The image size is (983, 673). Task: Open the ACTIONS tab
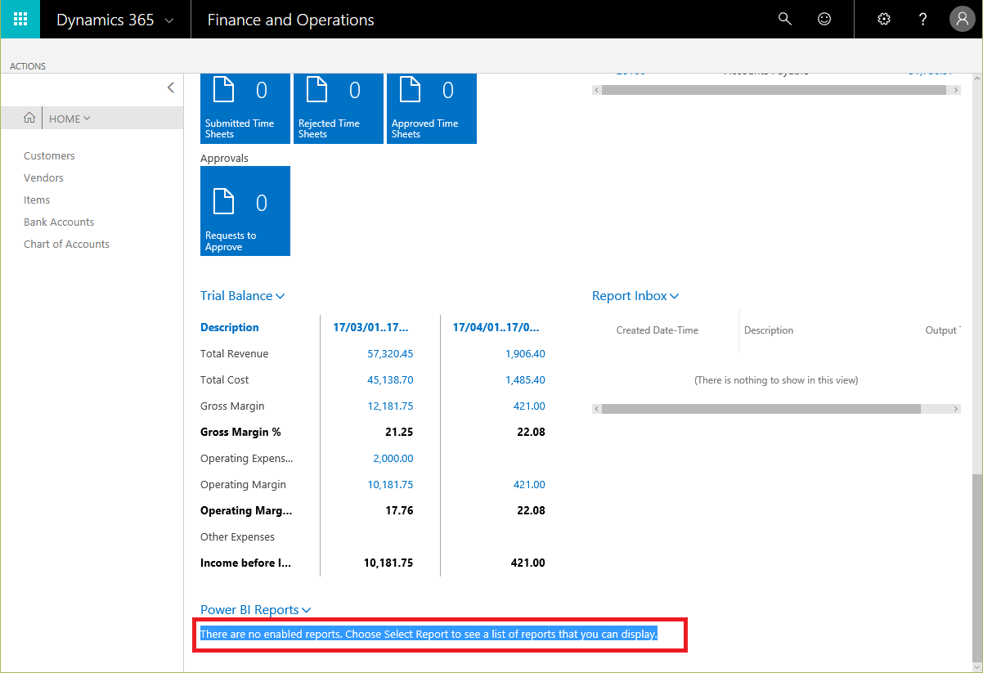pos(28,66)
